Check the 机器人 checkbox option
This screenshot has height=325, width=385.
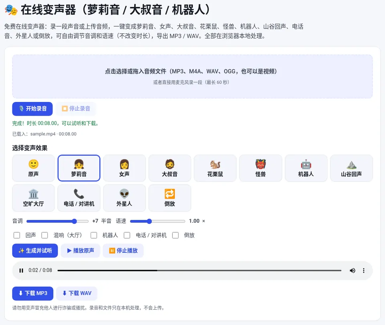pos(94,236)
